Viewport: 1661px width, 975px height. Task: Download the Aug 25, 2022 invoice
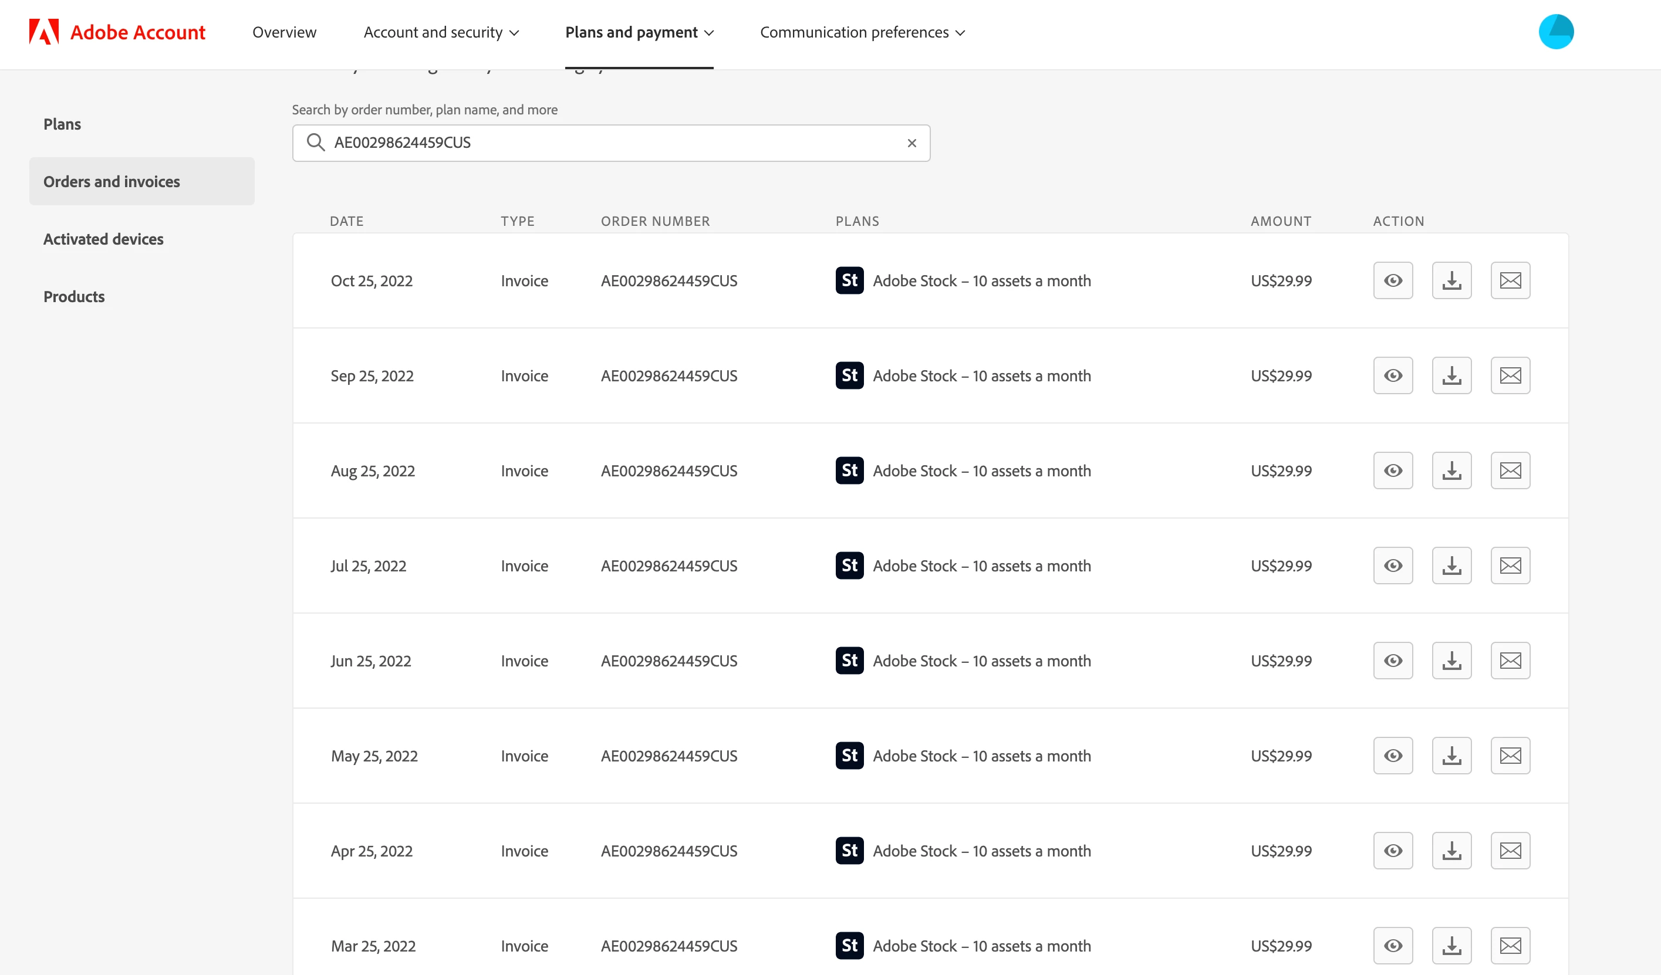click(1451, 470)
